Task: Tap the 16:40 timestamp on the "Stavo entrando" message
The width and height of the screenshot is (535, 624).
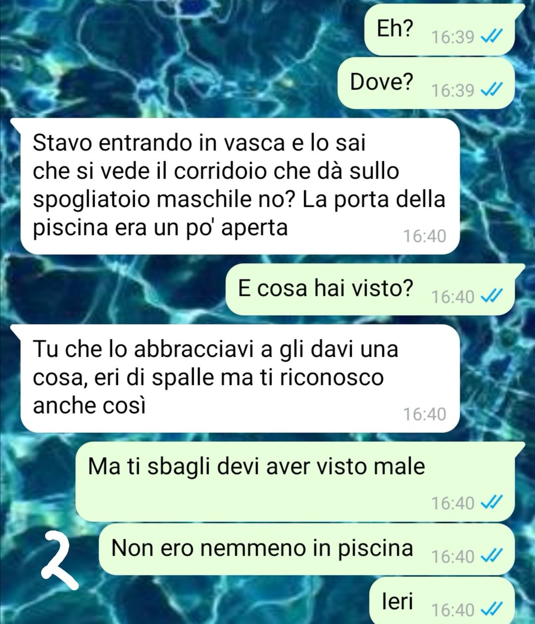Action: tap(425, 236)
